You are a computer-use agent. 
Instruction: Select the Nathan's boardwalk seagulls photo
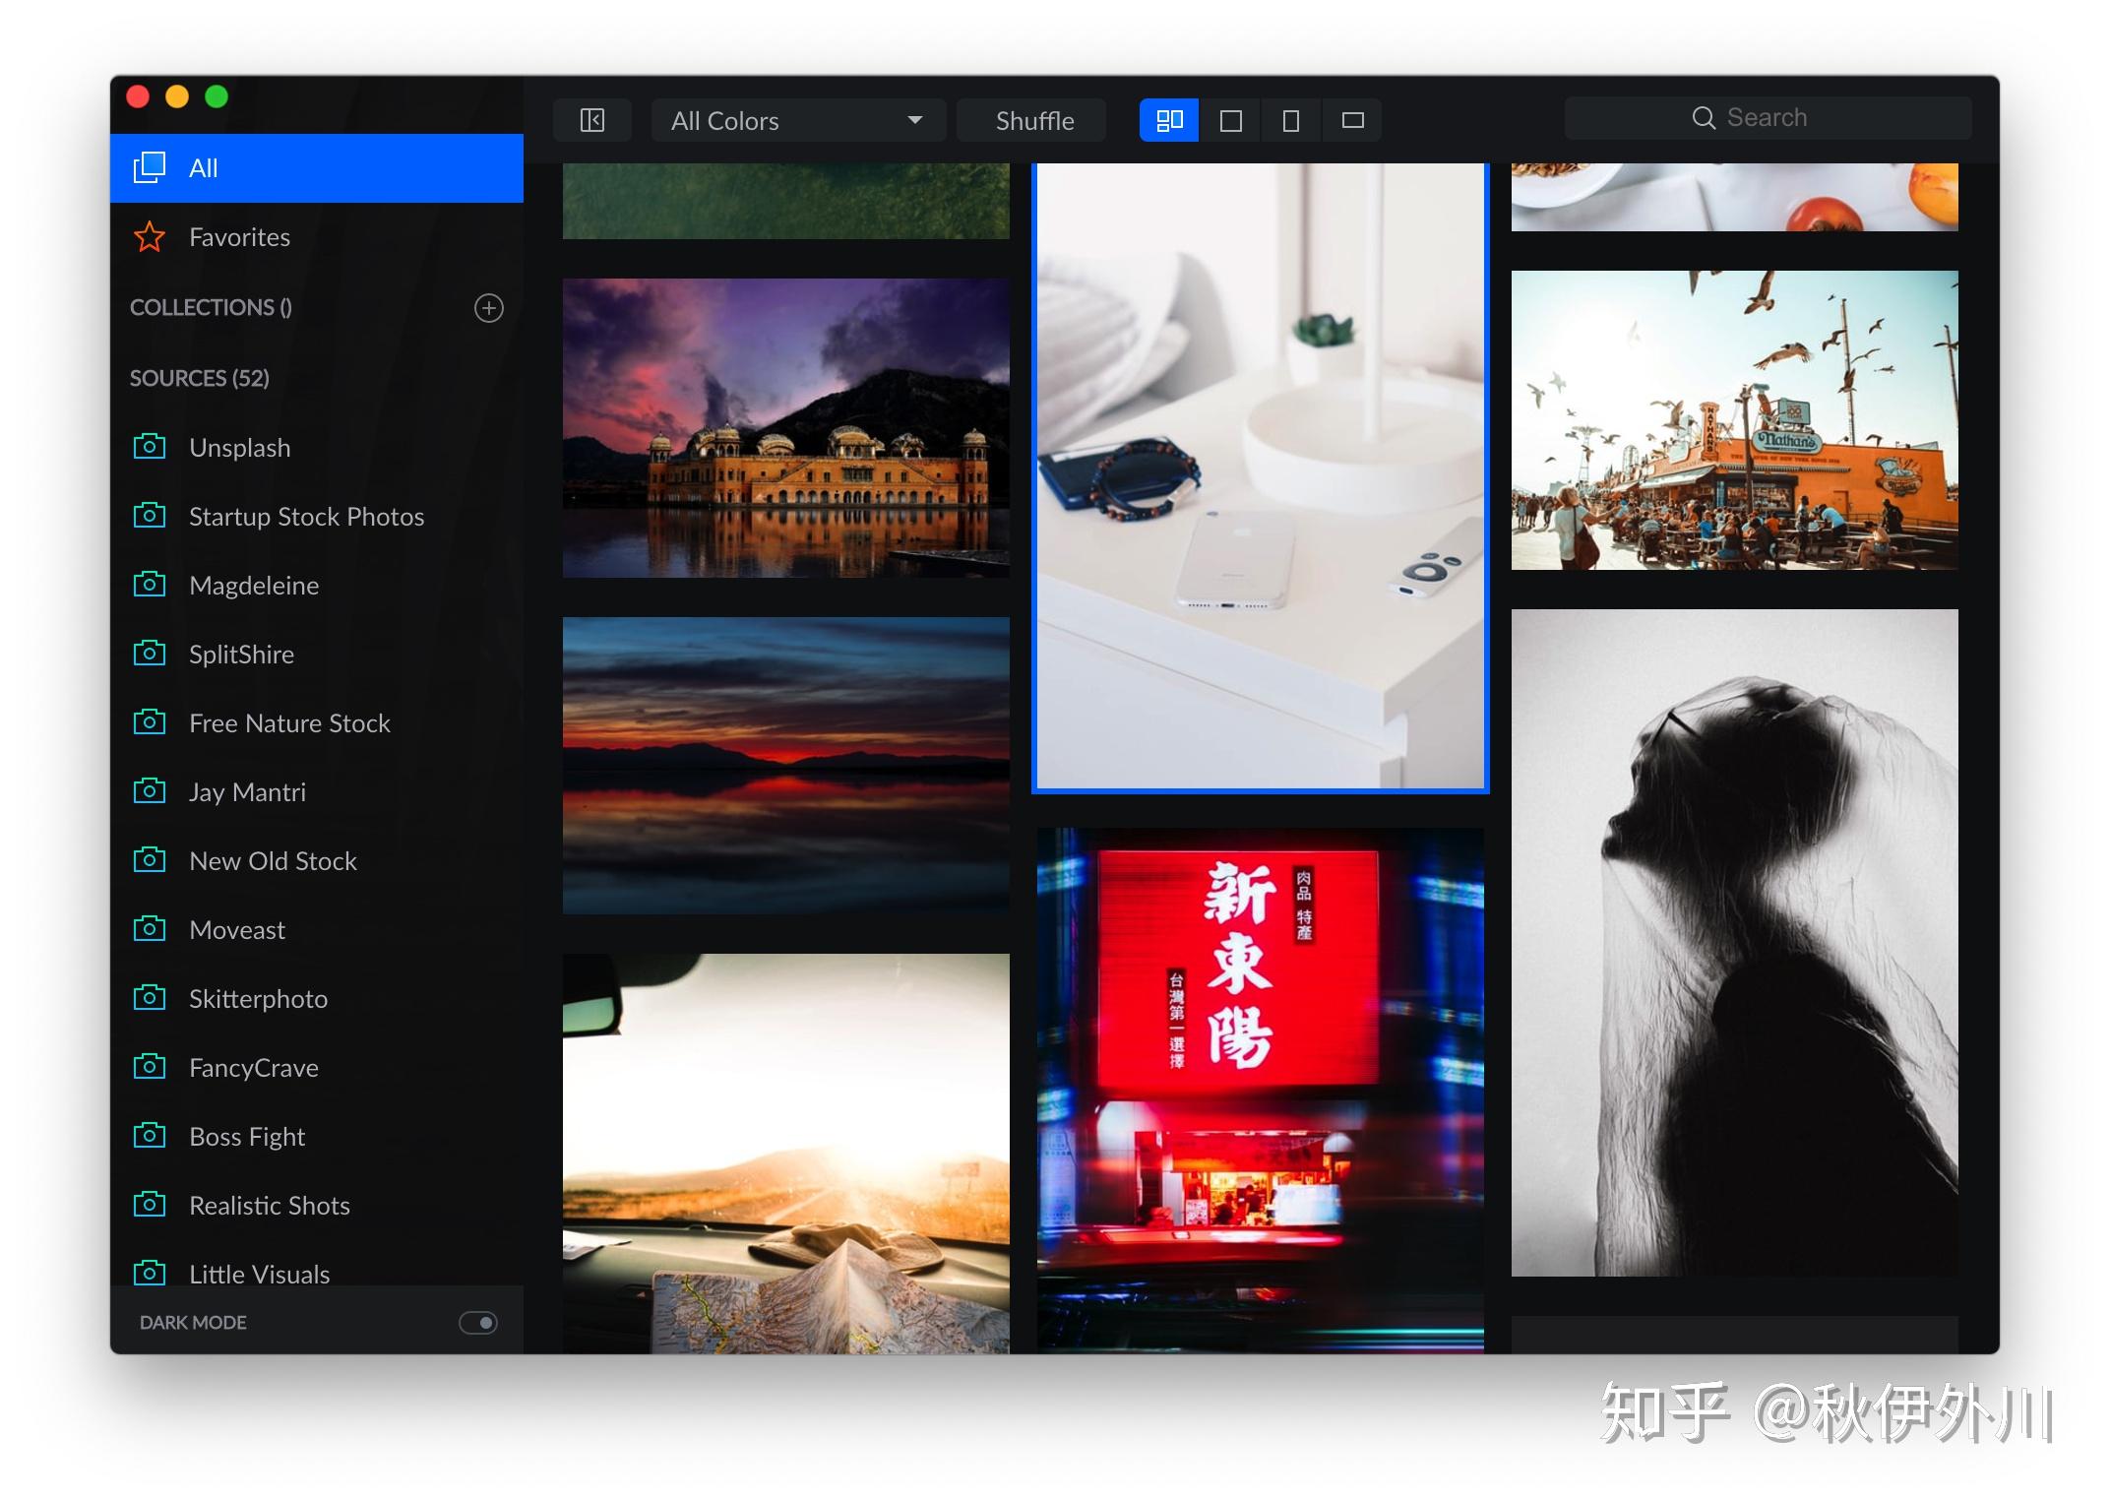(1734, 420)
